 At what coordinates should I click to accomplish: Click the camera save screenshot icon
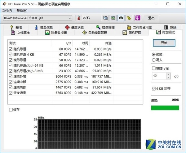click(x=121, y=18)
